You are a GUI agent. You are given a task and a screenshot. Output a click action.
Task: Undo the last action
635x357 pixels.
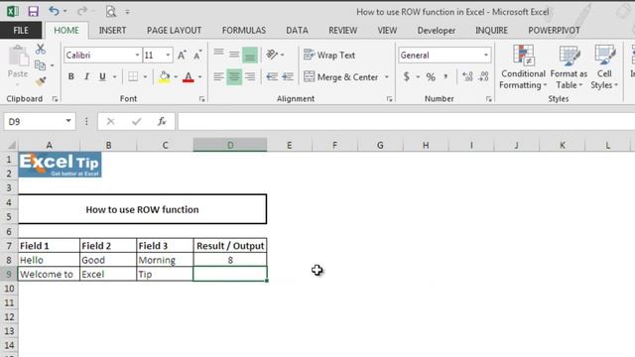(x=54, y=11)
